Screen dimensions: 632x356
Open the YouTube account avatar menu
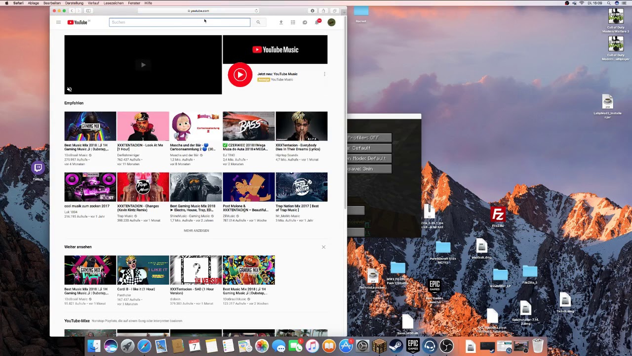pyautogui.click(x=331, y=22)
